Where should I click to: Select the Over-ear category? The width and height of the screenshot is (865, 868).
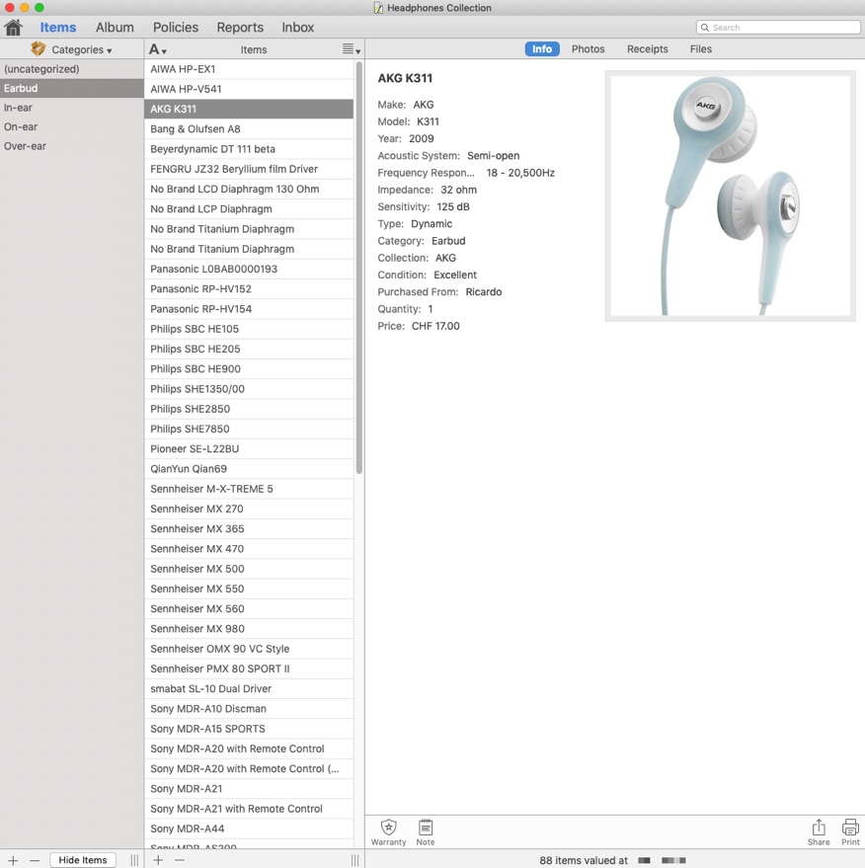tap(72, 146)
